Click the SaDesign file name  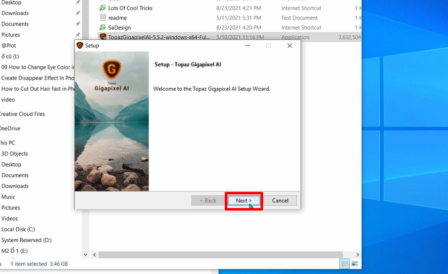tap(119, 27)
